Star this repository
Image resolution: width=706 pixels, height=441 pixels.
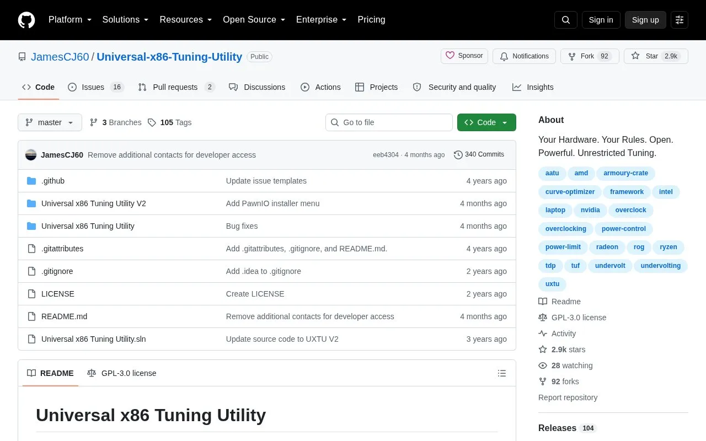tap(656, 56)
